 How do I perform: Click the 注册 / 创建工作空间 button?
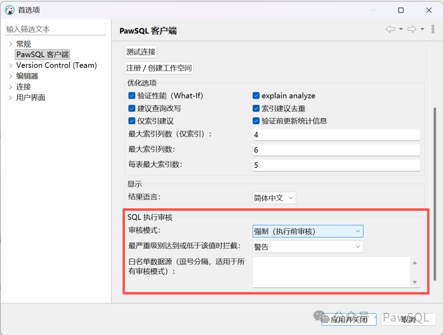159,68
